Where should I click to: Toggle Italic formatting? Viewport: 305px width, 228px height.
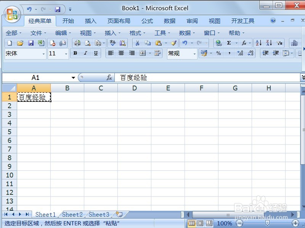click(85, 53)
